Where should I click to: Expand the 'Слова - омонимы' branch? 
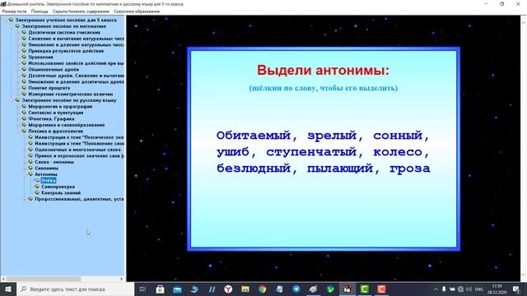[x=25, y=162]
